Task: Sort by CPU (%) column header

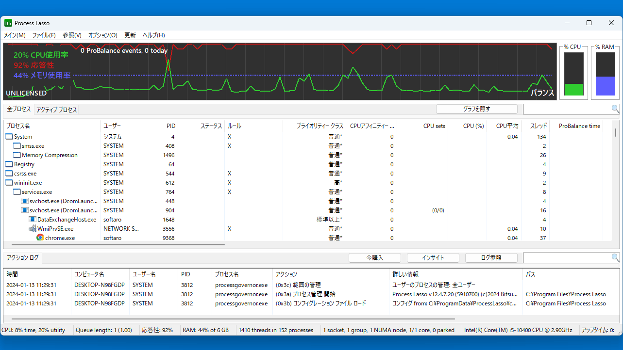Action: (x=468, y=126)
